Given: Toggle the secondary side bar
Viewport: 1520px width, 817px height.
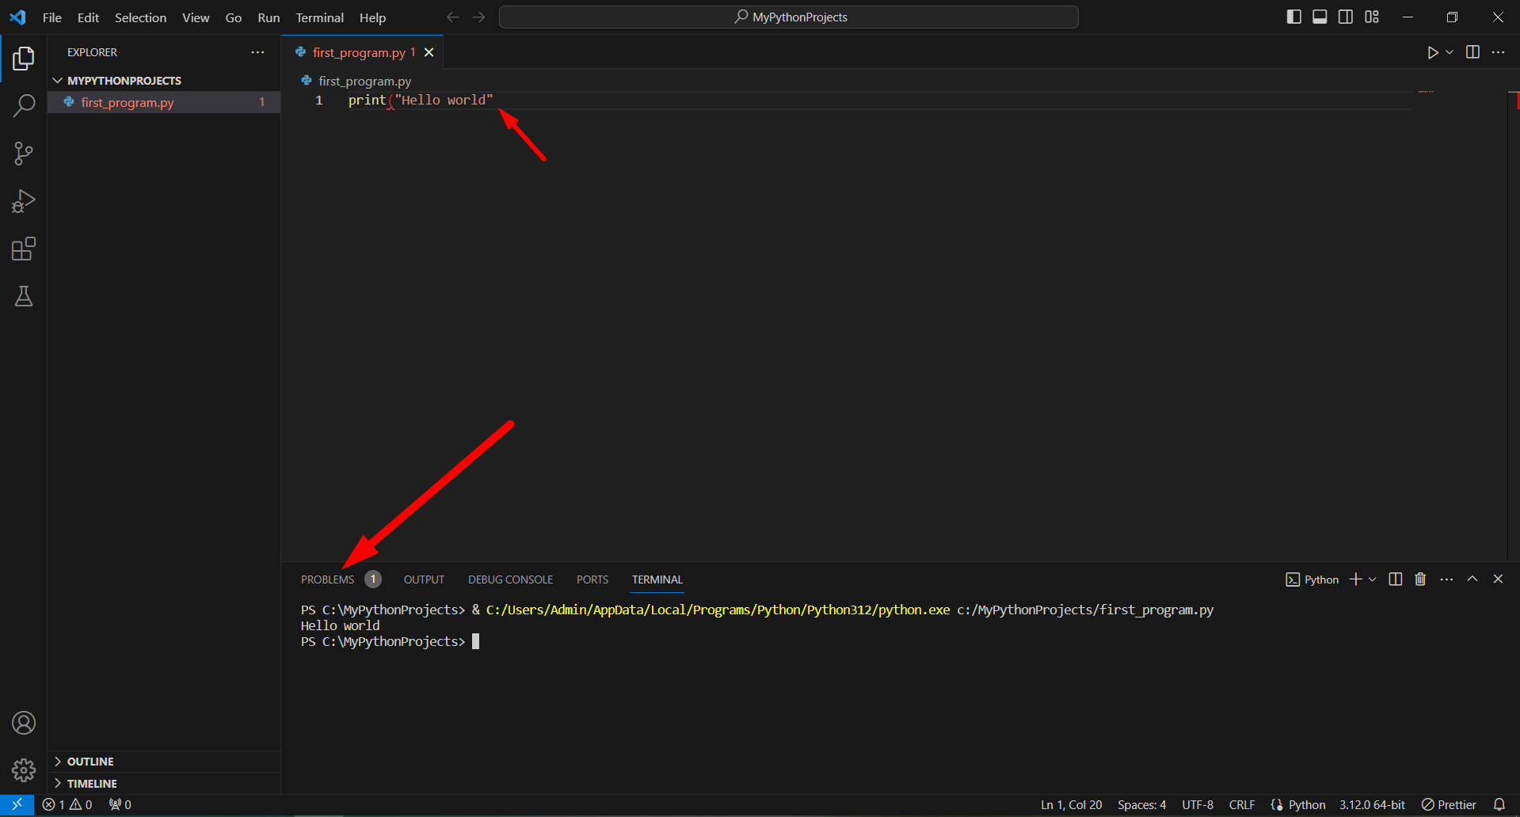Looking at the screenshot, I should (x=1345, y=17).
